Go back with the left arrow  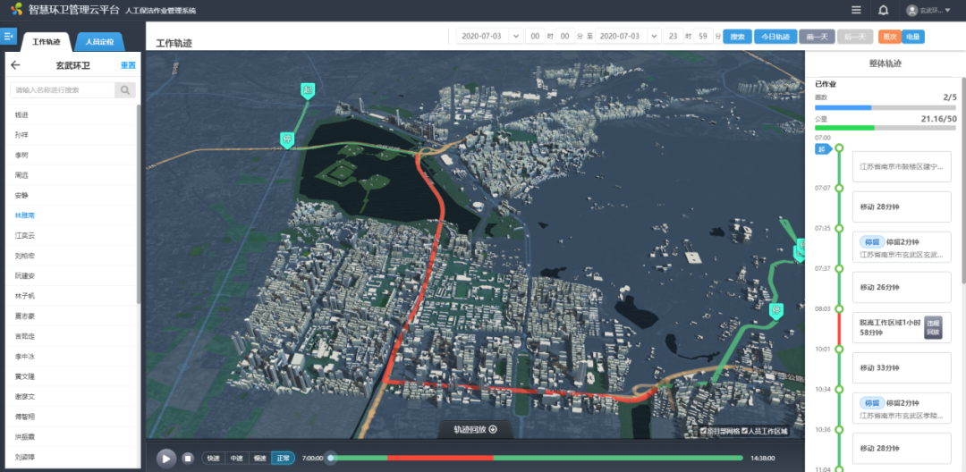[16, 65]
